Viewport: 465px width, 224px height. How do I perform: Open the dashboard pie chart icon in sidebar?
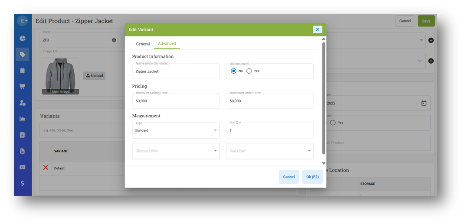[x=22, y=38]
